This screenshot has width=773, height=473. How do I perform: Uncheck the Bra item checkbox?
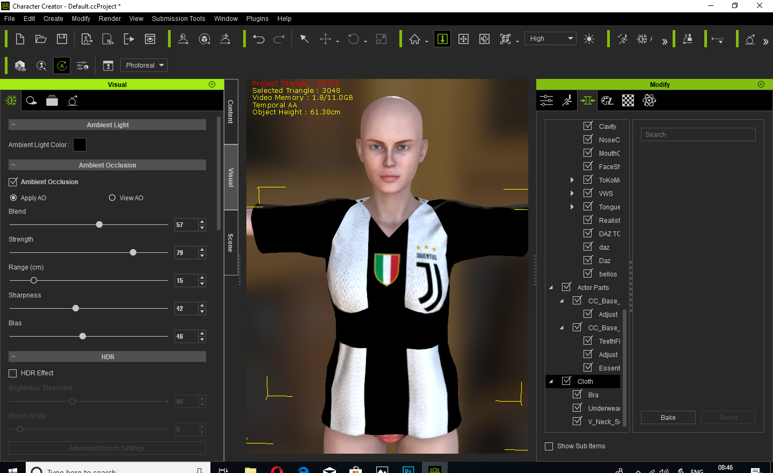pos(577,394)
